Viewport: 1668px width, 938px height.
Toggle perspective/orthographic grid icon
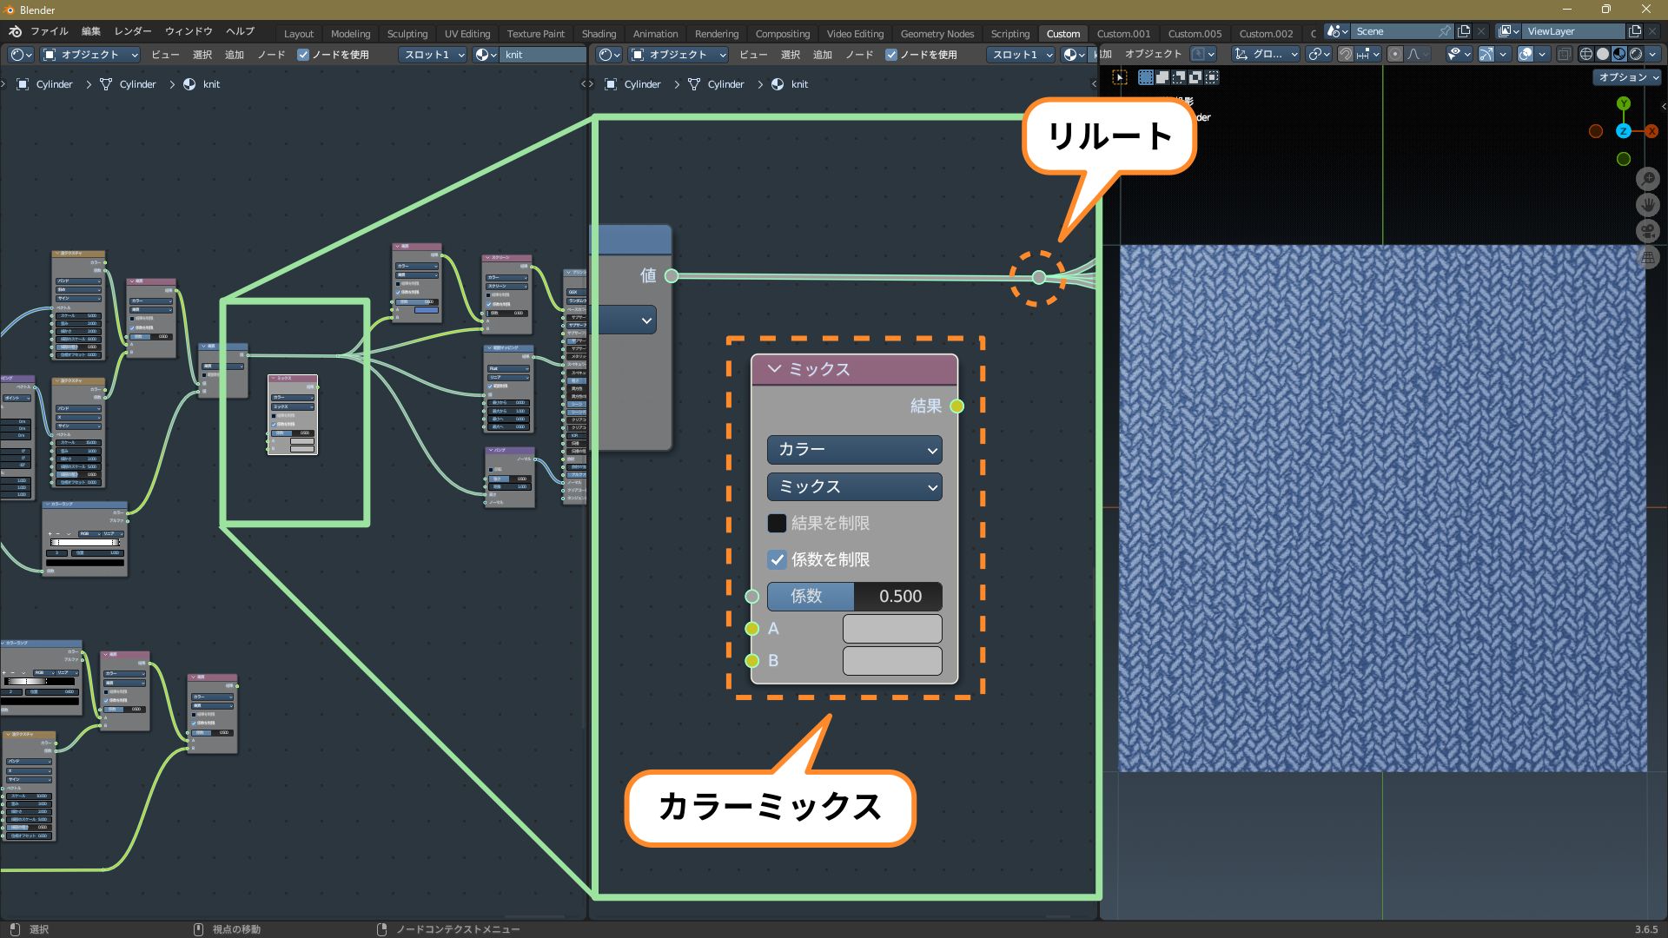point(1647,258)
